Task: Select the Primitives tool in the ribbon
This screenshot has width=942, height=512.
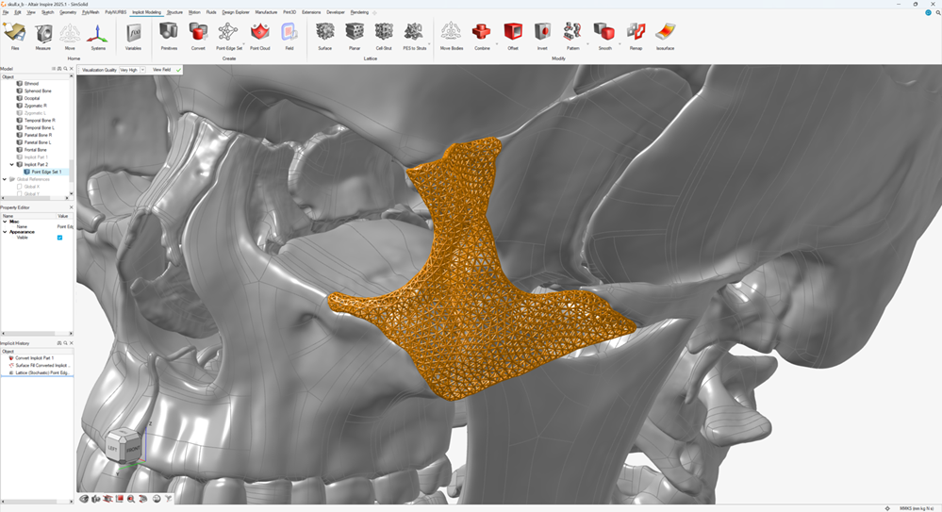Action: 168,34
